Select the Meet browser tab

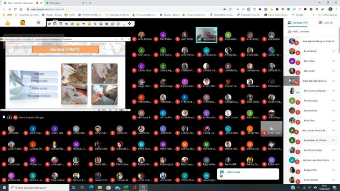22,3
